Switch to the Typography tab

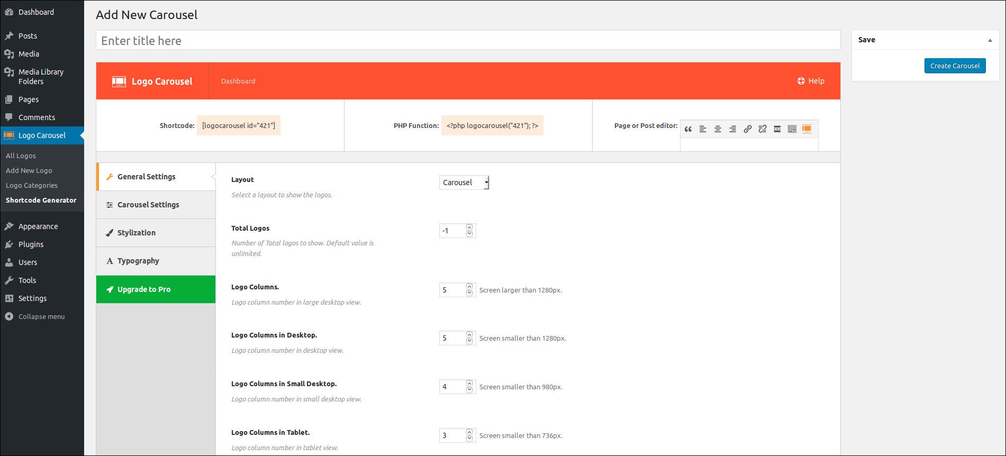pos(156,261)
